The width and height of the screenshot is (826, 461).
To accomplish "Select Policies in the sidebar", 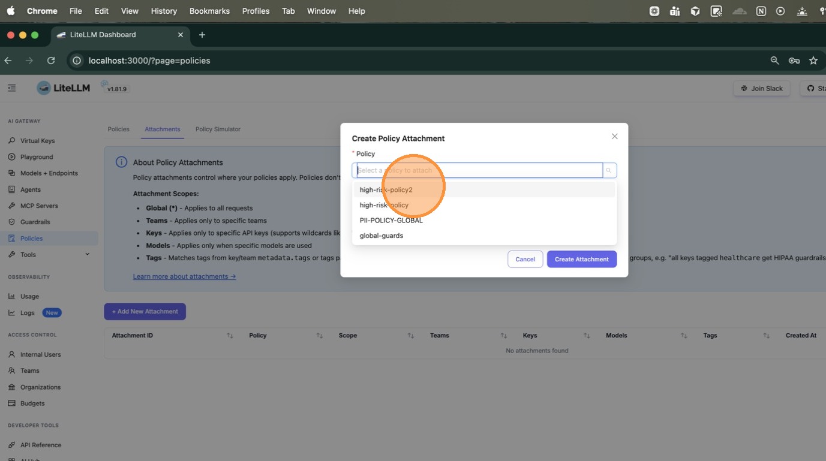I will click(31, 239).
